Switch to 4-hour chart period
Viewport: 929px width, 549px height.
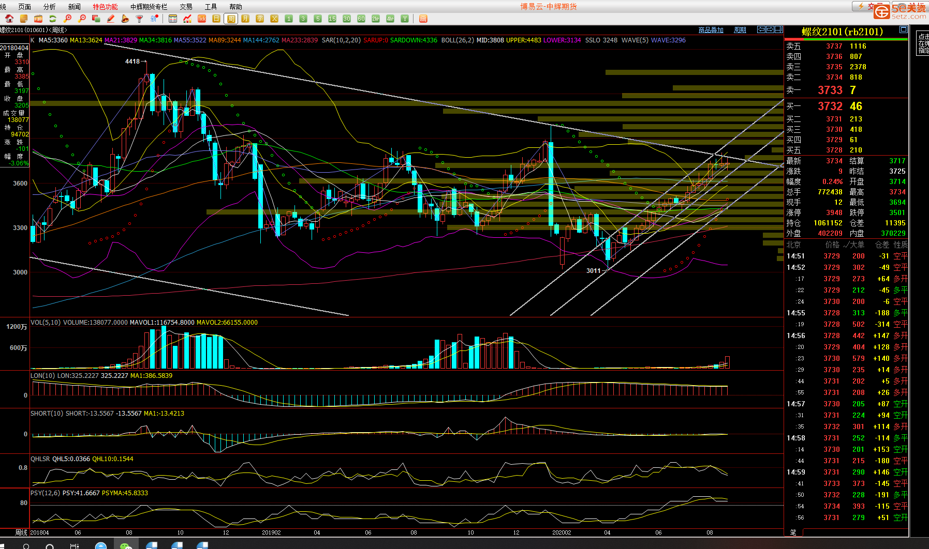390,19
